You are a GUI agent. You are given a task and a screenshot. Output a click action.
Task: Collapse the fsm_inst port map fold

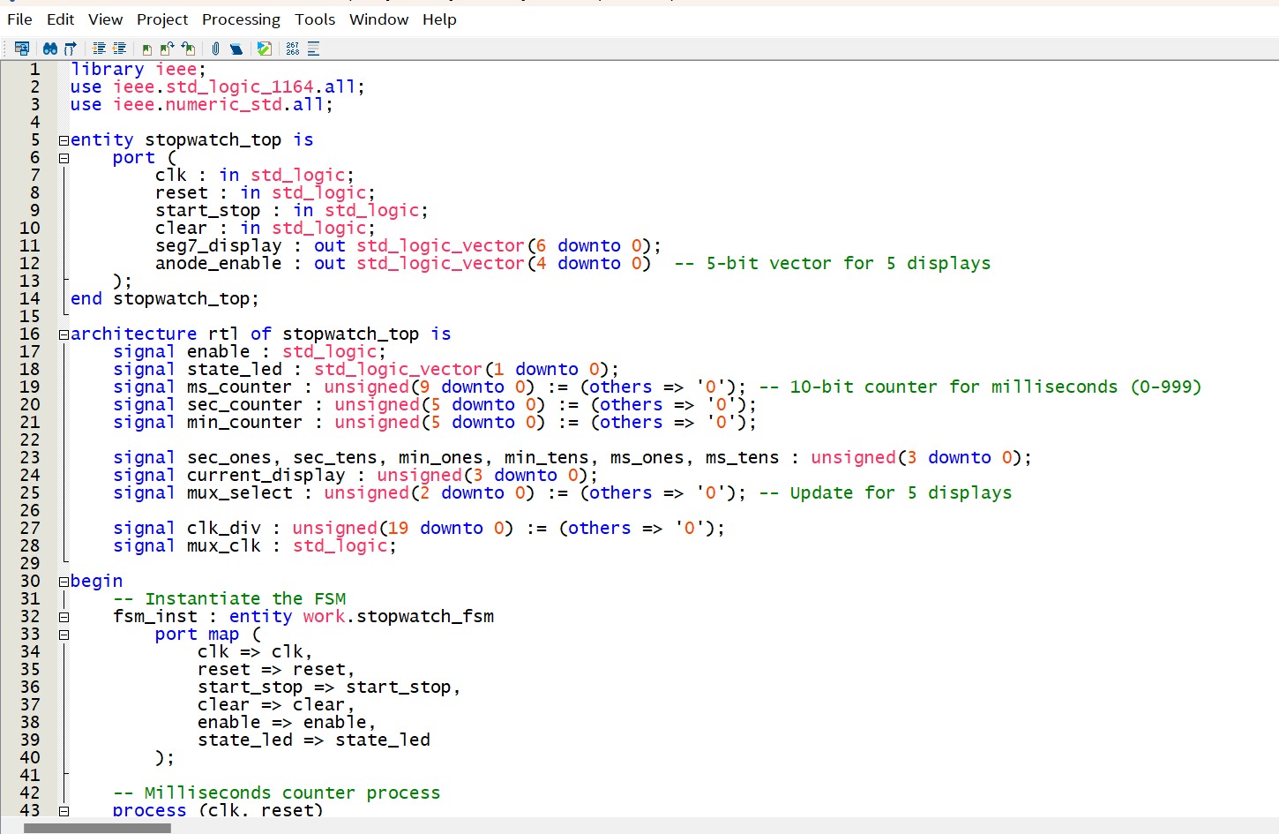[x=62, y=634]
